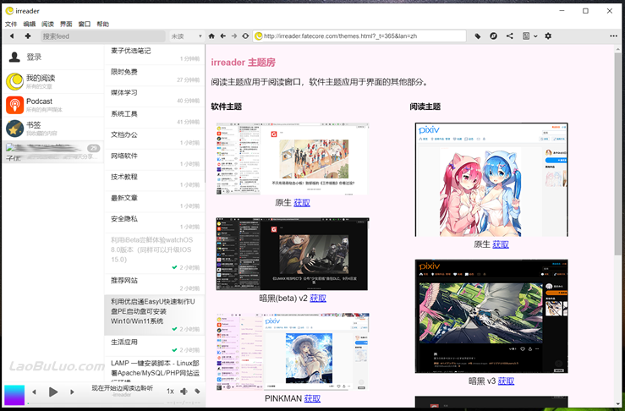Click the web page vertical scrollbar
This screenshot has height=411, width=625.
tap(618, 153)
